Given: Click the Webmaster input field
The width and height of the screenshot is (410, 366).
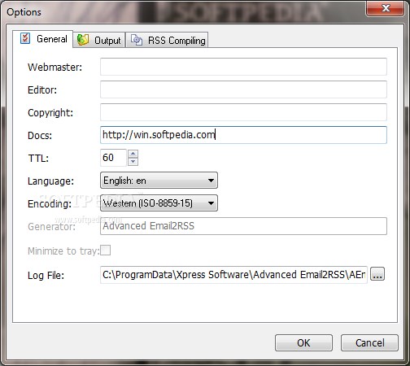Looking at the screenshot, I should [243, 67].
